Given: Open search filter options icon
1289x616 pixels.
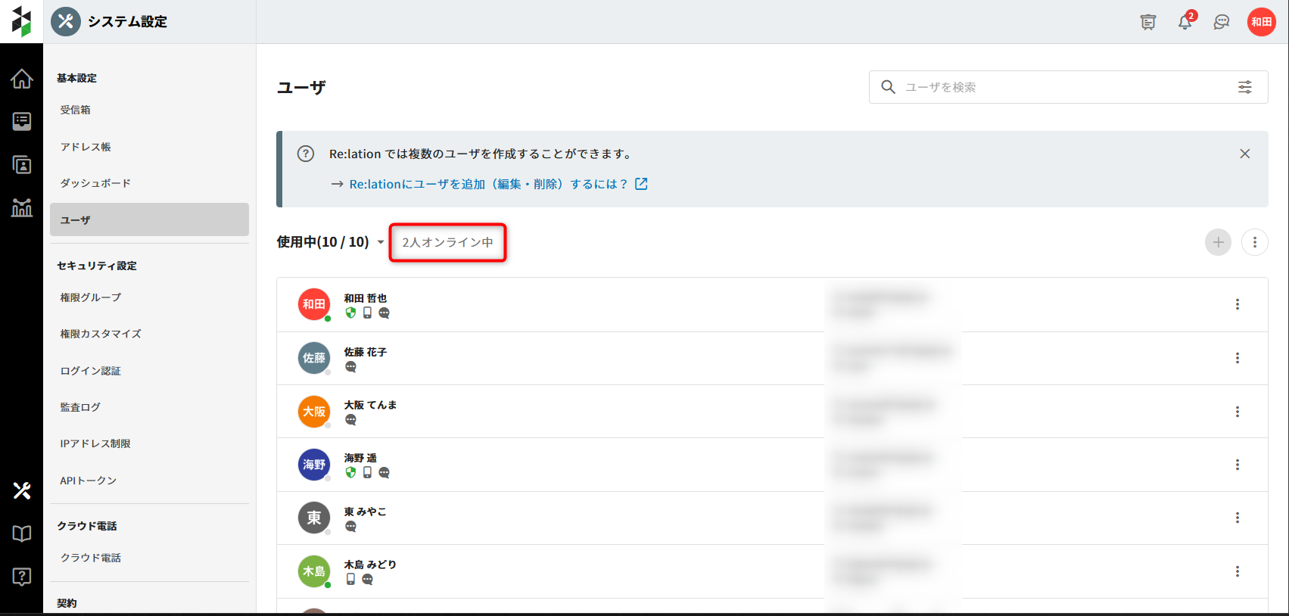Looking at the screenshot, I should [x=1244, y=87].
